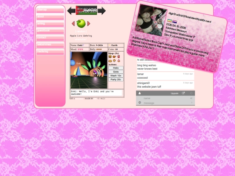Click the green apple webring icon

[x=81, y=23]
